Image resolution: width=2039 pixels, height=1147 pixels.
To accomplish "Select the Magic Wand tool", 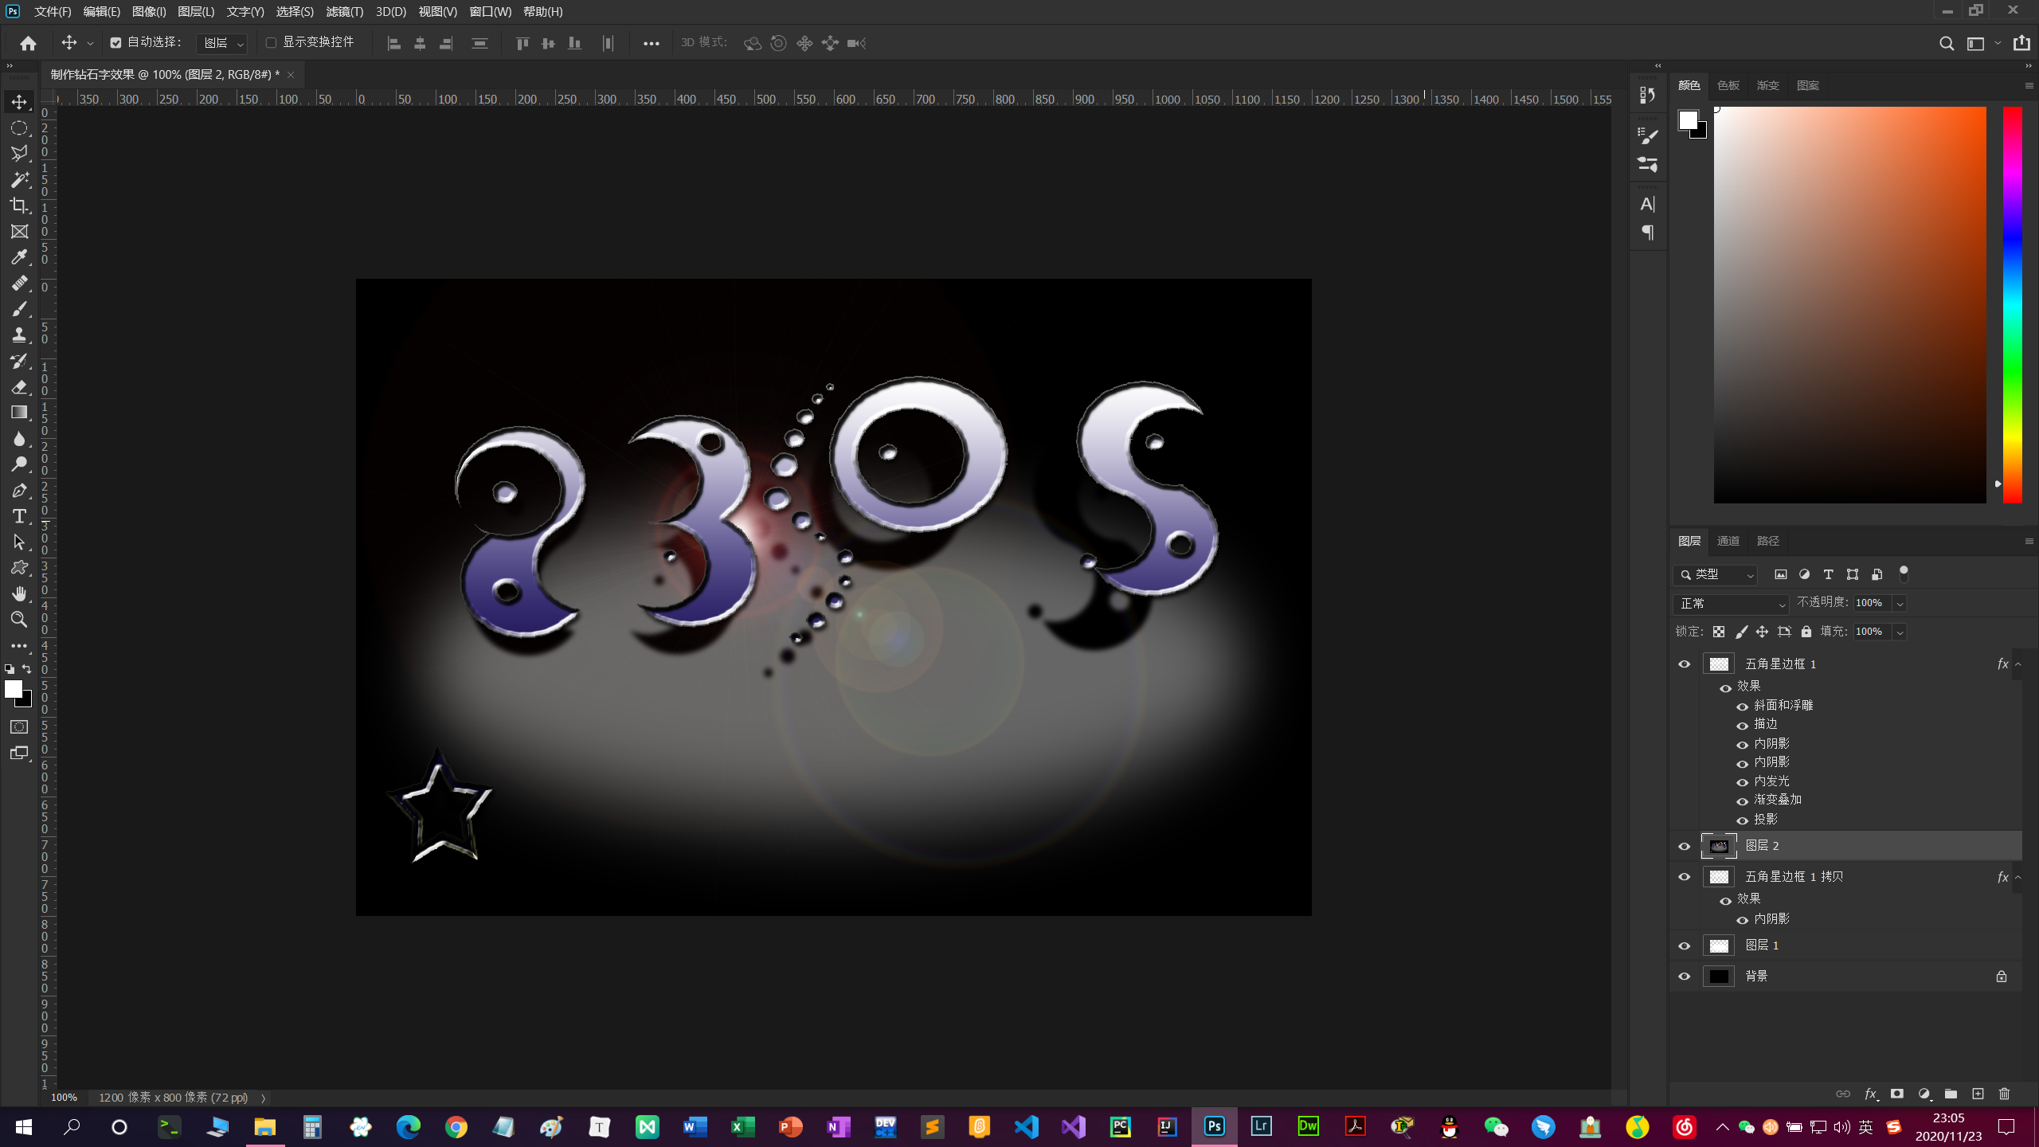I will tap(19, 179).
